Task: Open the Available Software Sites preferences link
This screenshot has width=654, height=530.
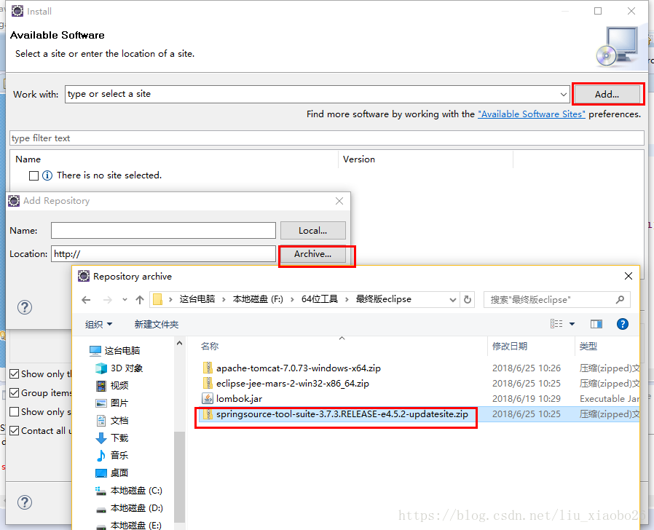Action: tap(532, 114)
